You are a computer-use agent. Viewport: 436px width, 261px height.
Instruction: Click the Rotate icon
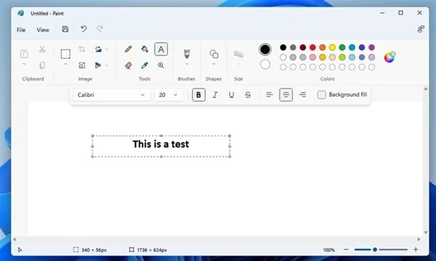[98, 49]
